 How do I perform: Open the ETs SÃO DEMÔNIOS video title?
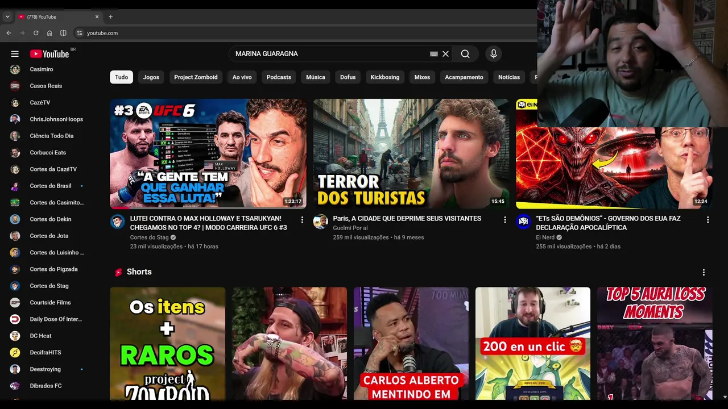[x=608, y=223]
